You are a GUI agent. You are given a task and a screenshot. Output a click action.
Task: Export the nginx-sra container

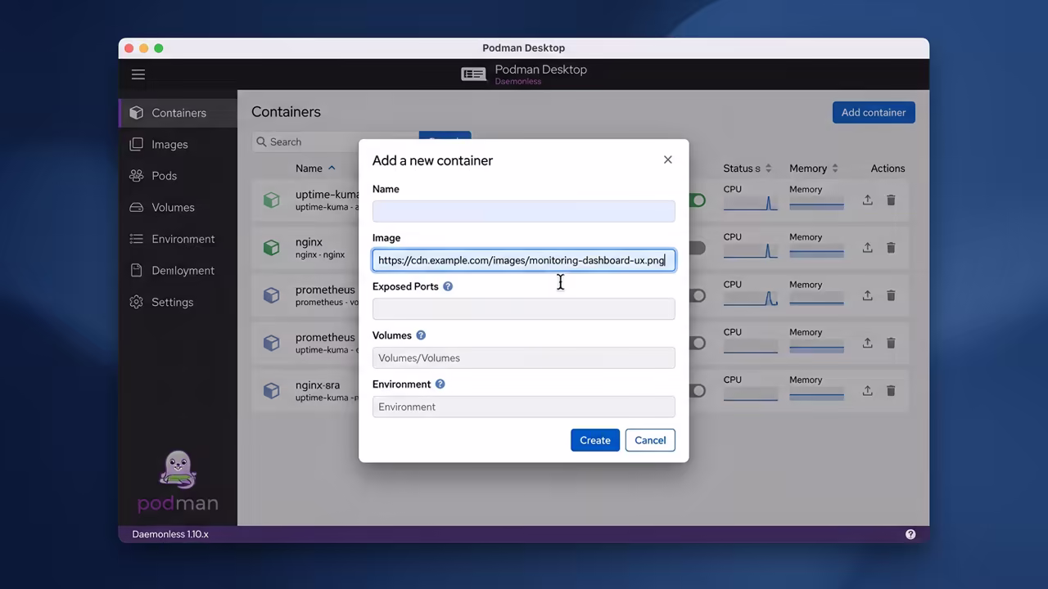click(x=868, y=390)
